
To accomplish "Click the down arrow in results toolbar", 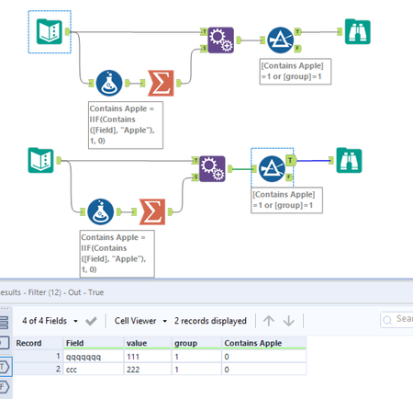I will pyautogui.click(x=288, y=321).
